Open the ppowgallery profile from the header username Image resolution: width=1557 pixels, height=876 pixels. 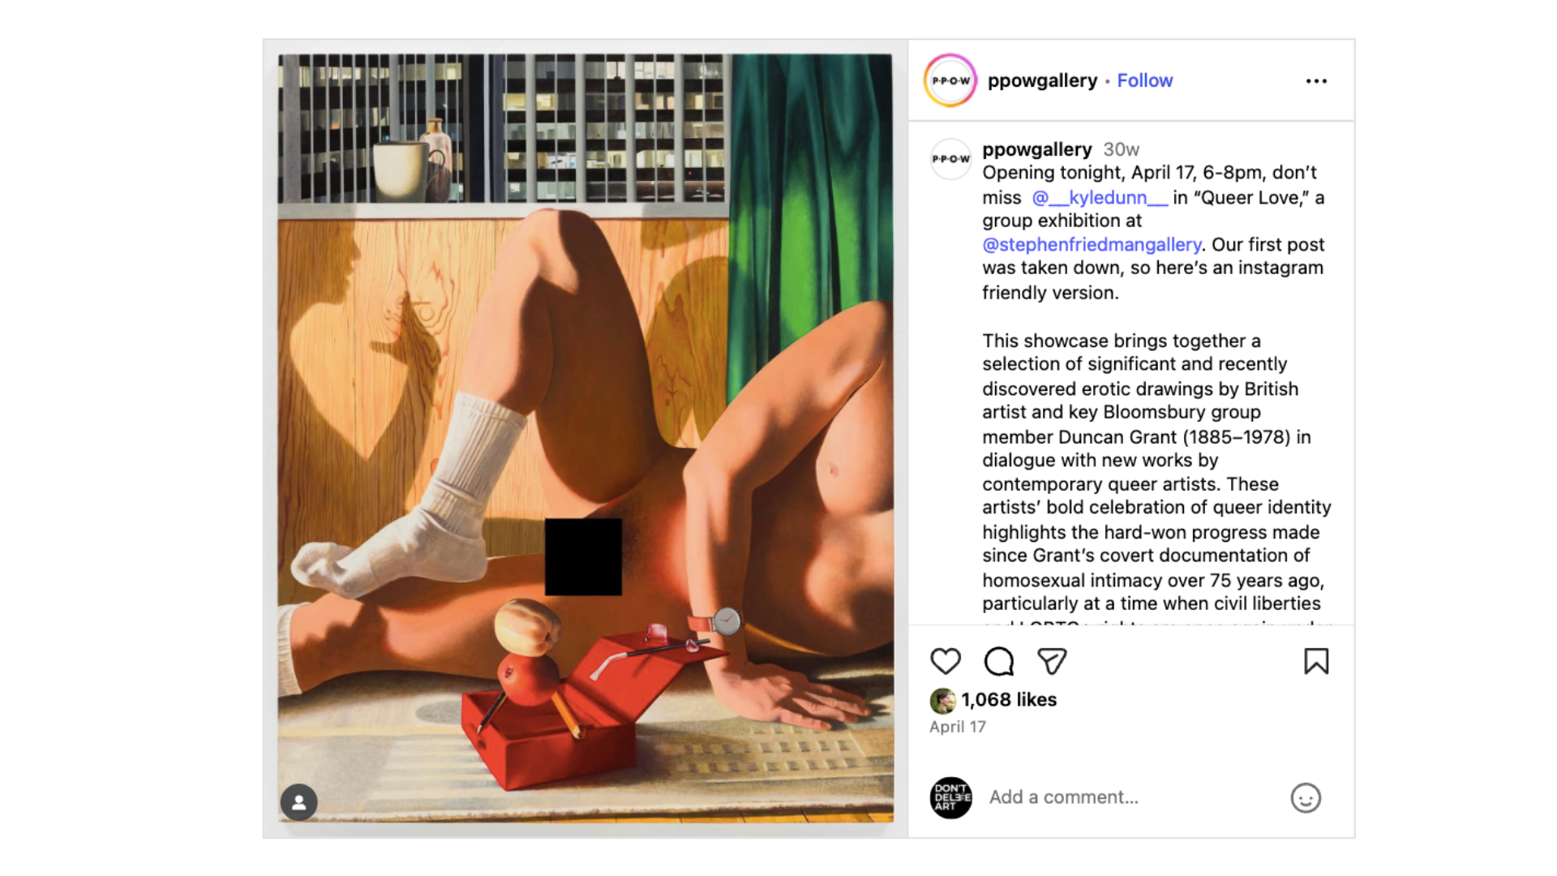[1042, 80]
